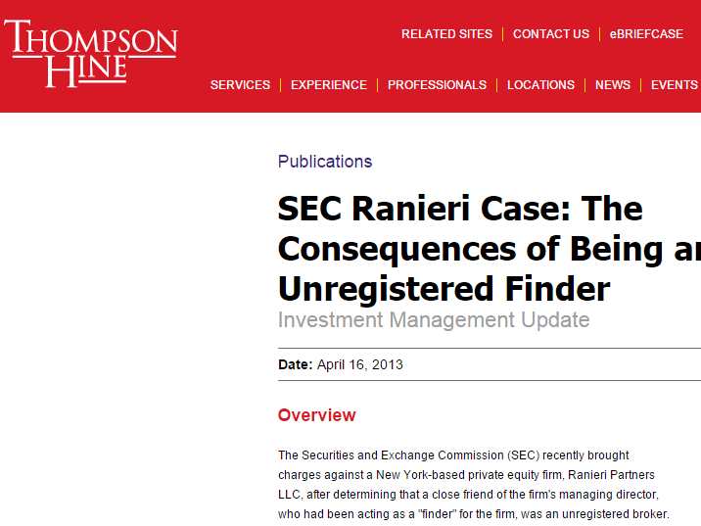Click "Unregistered Finder" in the headline

click(x=444, y=290)
